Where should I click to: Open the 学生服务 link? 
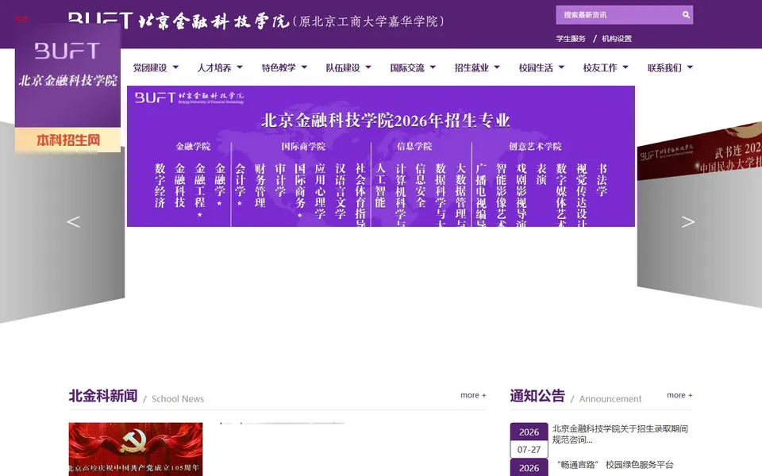tap(571, 39)
